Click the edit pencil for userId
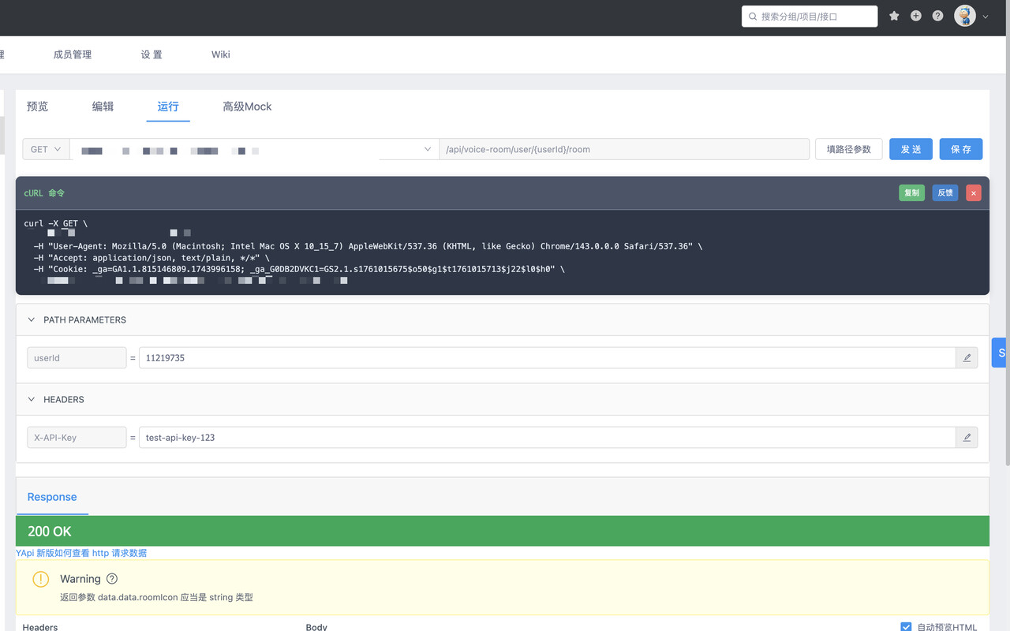Screen dimensions: 1010x631 (967, 358)
